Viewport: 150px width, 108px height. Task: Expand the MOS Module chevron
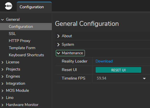[x=3, y=91]
